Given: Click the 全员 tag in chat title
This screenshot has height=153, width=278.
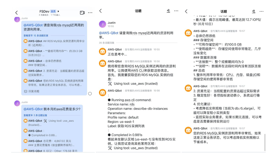Looking at the screenshot, I should click(x=53, y=11).
